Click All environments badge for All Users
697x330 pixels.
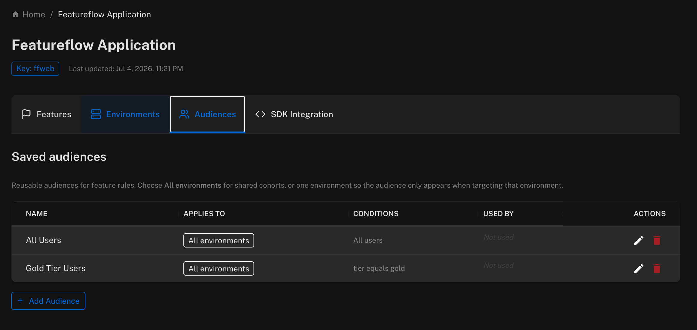pyautogui.click(x=219, y=240)
